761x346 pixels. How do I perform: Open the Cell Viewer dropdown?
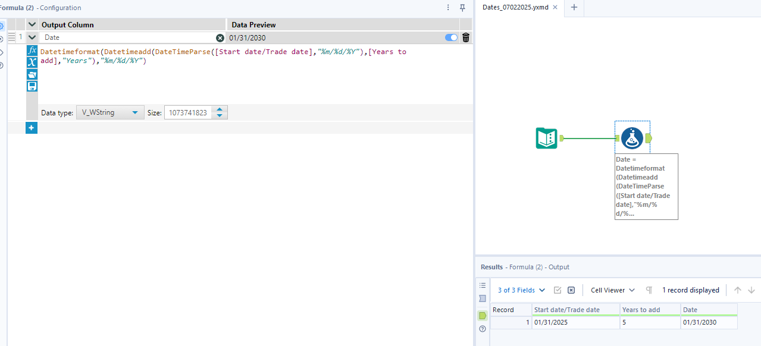tap(612, 290)
